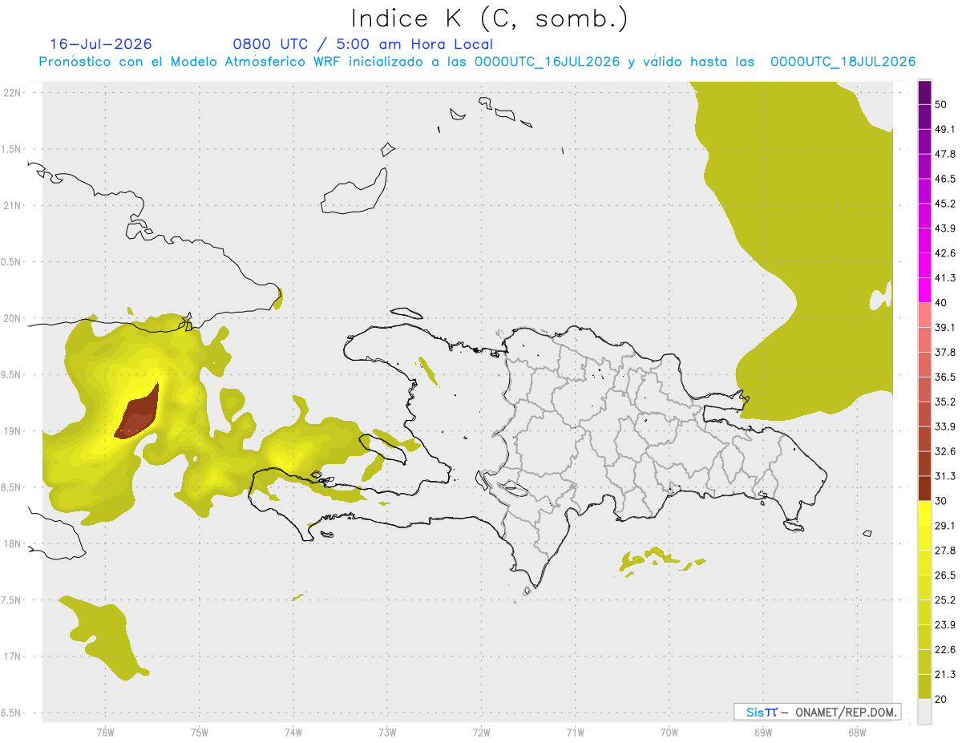962x743 pixels.
Task: Click the legend value "40"
Action: tap(941, 302)
